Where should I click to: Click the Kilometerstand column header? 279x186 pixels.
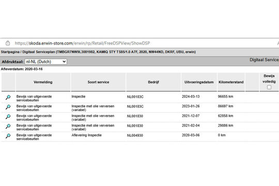point(231,82)
